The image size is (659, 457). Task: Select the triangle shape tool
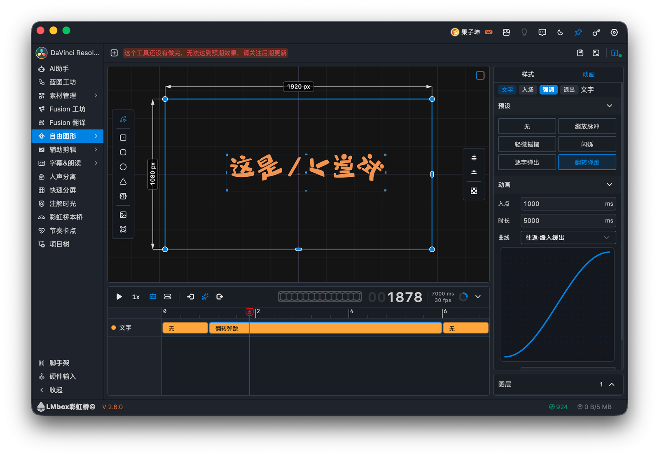click(x=123, y=181)
